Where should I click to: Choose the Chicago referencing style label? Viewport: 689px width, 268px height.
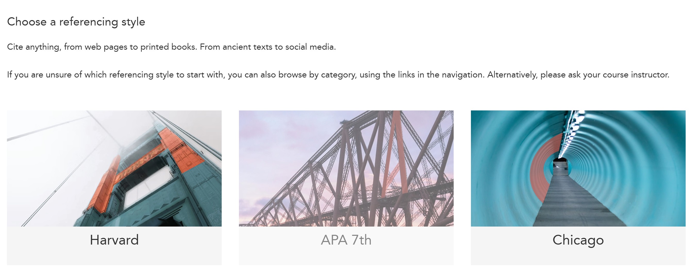tap(578, 240)
